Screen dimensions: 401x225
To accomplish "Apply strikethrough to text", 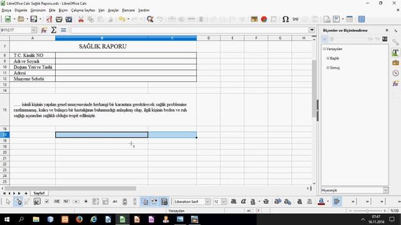I will click(x=266, y=201).
